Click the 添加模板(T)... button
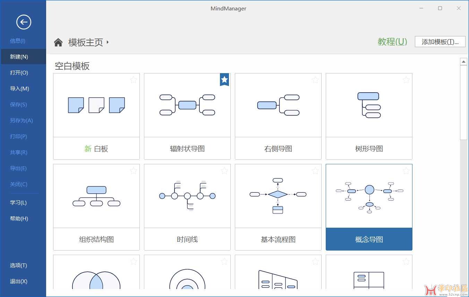 (440, 42)
